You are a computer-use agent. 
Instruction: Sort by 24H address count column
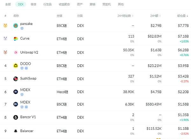tap(125, 16)
